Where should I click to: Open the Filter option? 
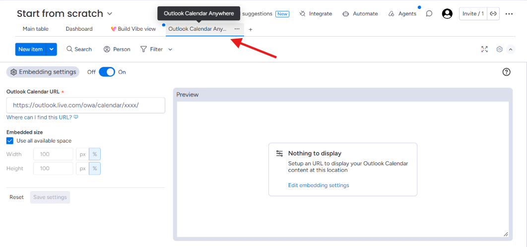[x=151, y=49]
